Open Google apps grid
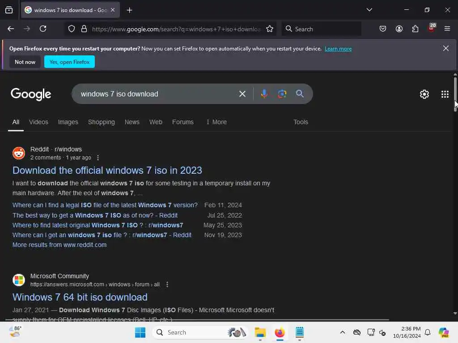This screenshot has width=458, height=343. click(x=445, y=94)
